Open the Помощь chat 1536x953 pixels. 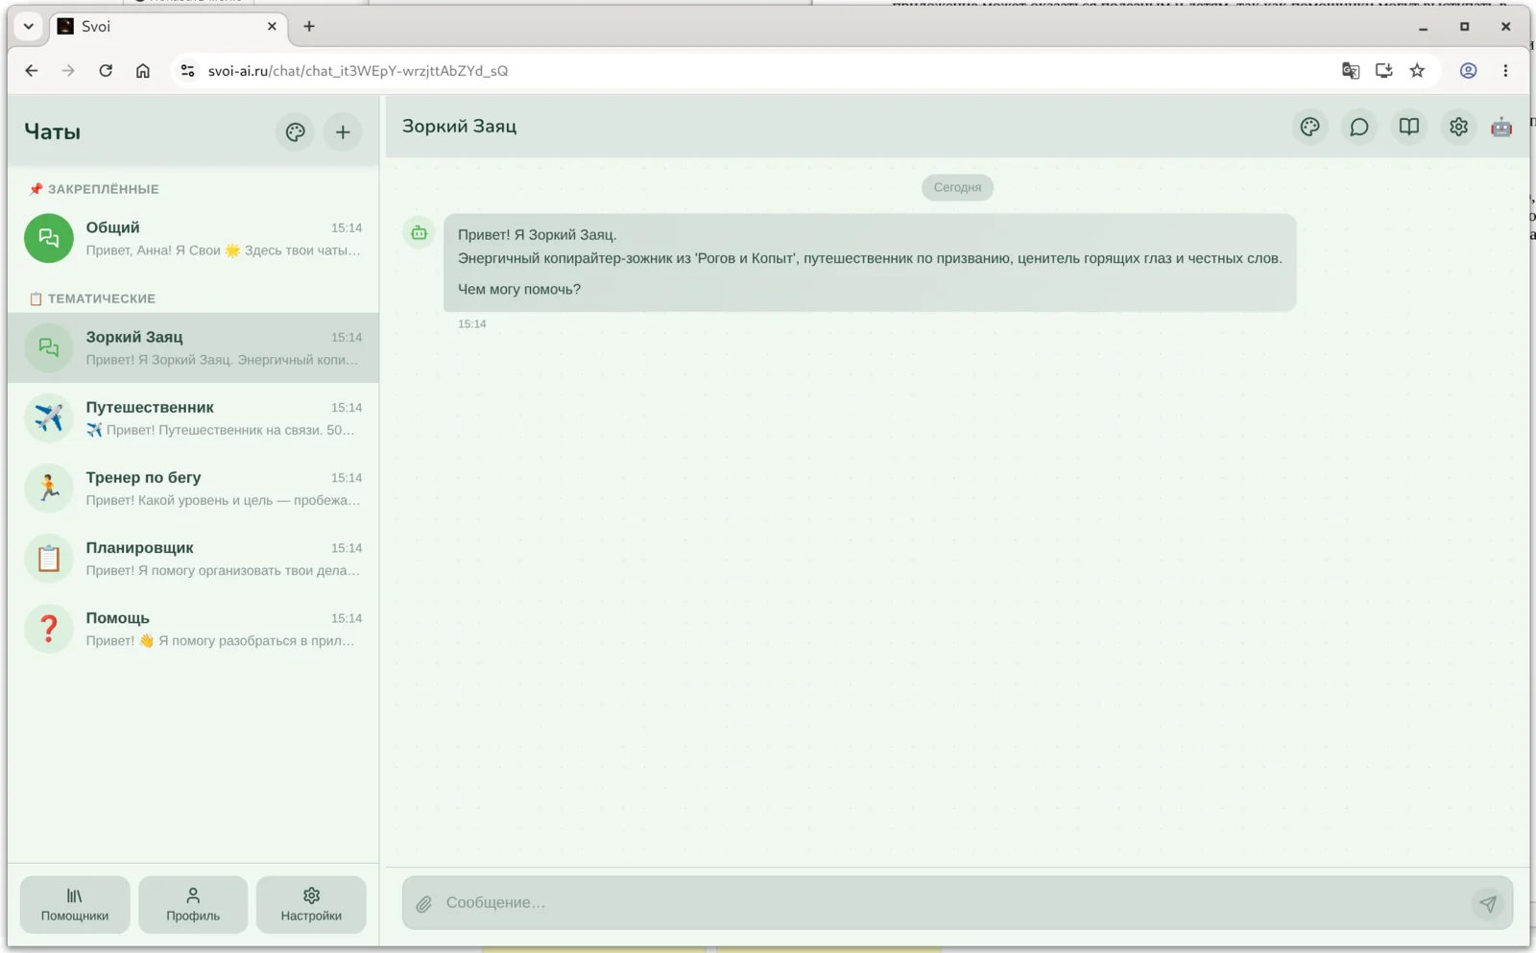coord(193,629)
